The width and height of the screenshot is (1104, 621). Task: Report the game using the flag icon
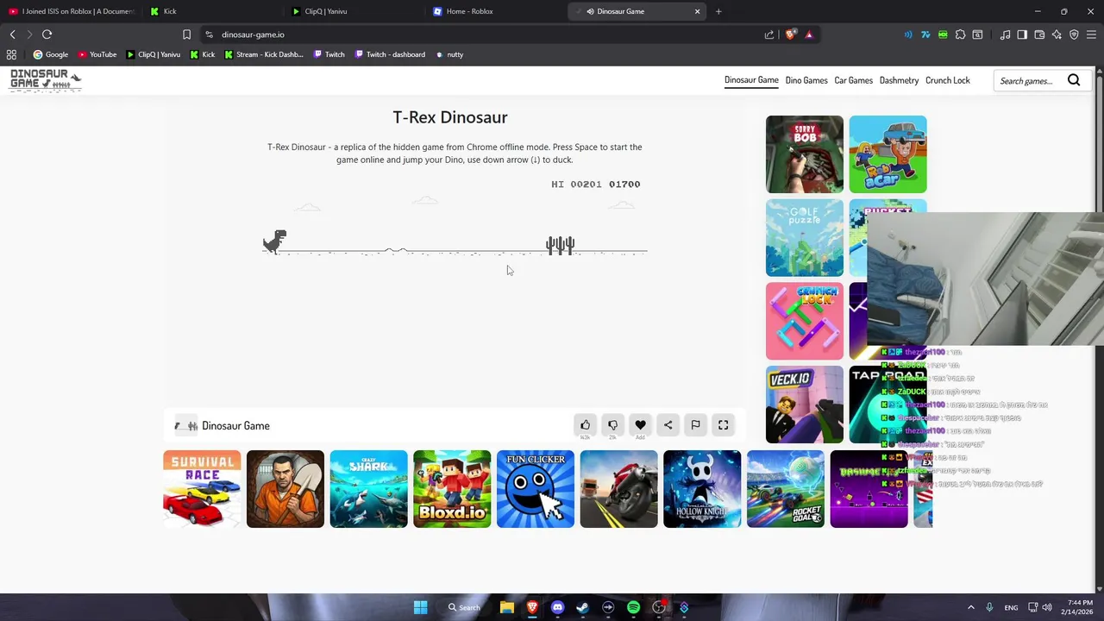click(x=695, y=425)
